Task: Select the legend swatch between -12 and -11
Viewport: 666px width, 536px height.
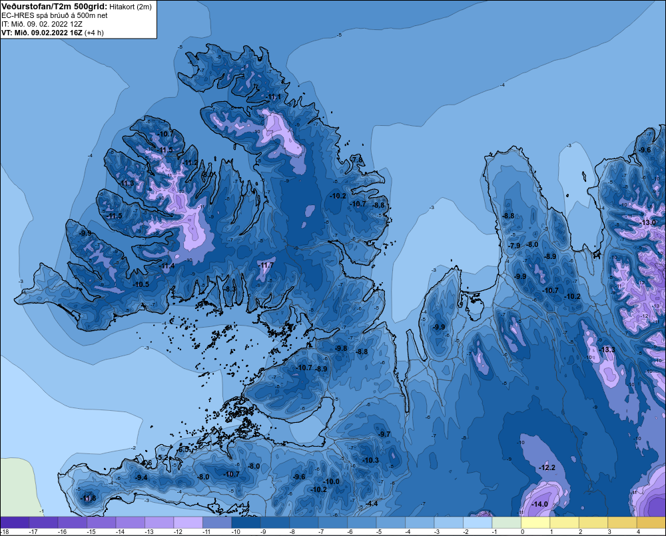Action: 188,523
